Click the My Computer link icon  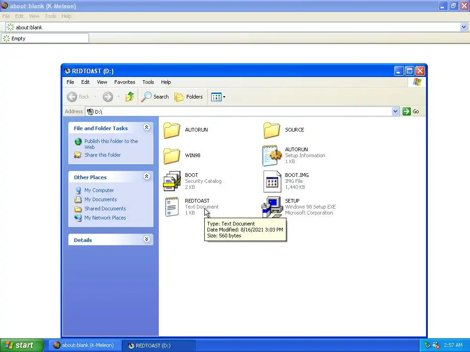click(x=78, y=190)
